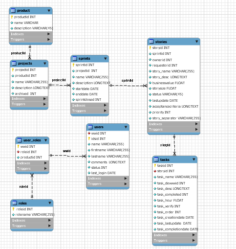Expand Triggers in the tasks table

pos(193,240)
